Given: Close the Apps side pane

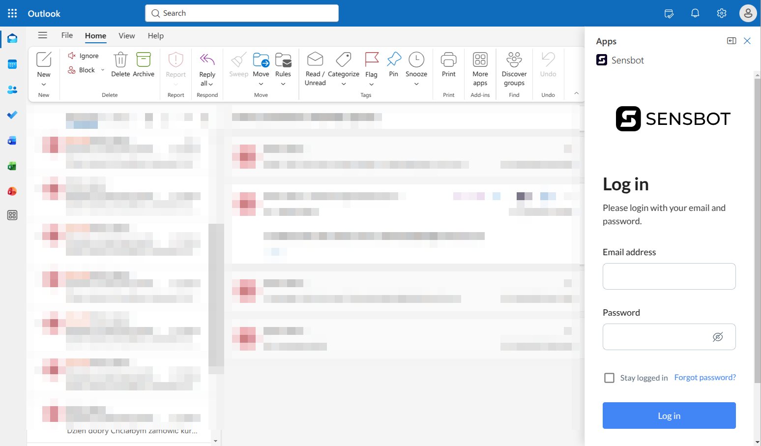Looking at the screenshot, I should (x=747, y=41).
